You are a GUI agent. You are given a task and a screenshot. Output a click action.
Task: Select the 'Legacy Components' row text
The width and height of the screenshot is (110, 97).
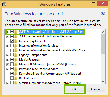[33, 55]
